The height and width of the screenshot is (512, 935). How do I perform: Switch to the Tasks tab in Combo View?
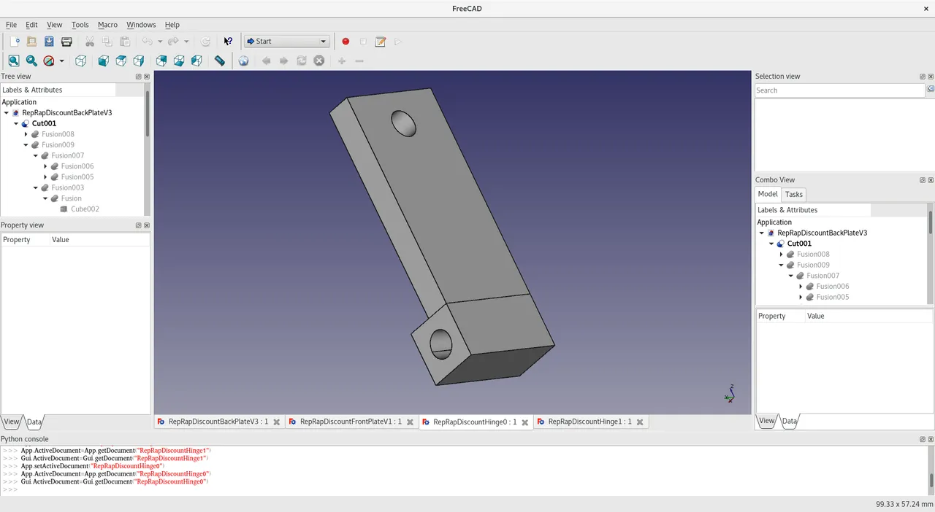794,194
